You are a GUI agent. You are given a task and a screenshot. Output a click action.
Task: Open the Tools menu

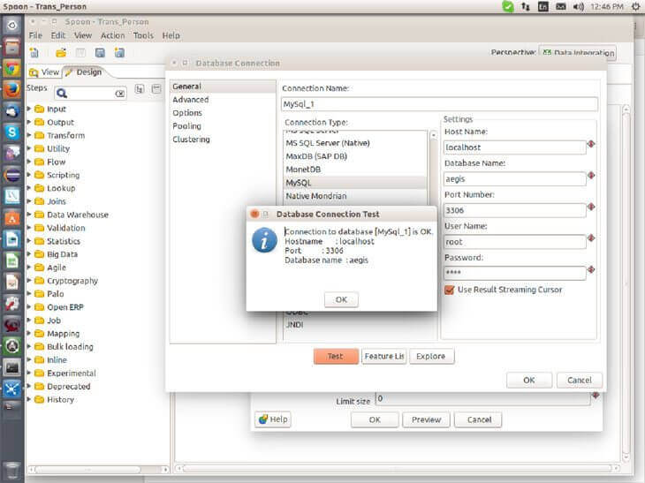(143, 36)
